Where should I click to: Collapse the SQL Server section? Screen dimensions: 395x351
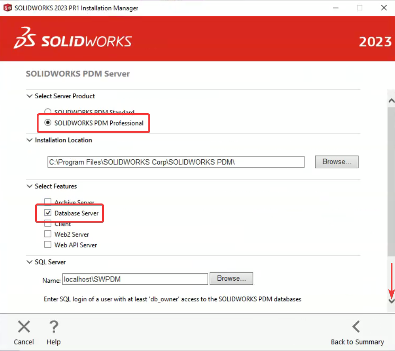click(30, 262)
